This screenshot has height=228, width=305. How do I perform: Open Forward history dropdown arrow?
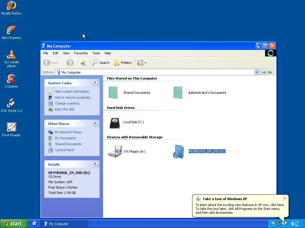pyautogui.click(x=77, y=63)
